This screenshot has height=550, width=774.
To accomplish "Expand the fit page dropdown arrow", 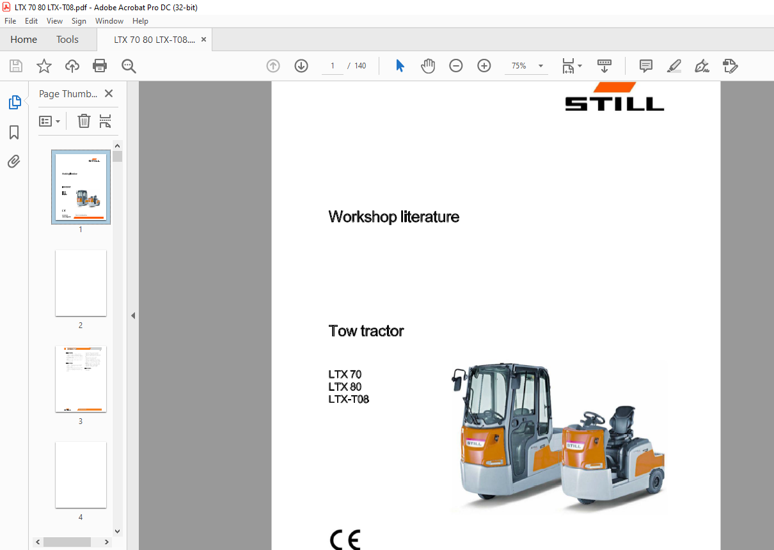I will [580, 66].
